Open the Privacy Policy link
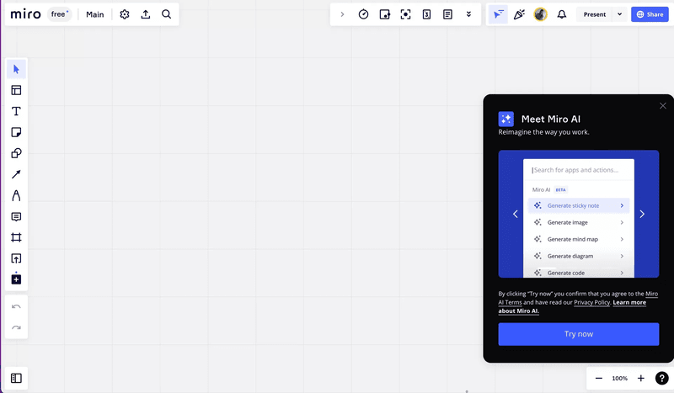This screenshot has height=393, width=674. [x=591, y=302]
